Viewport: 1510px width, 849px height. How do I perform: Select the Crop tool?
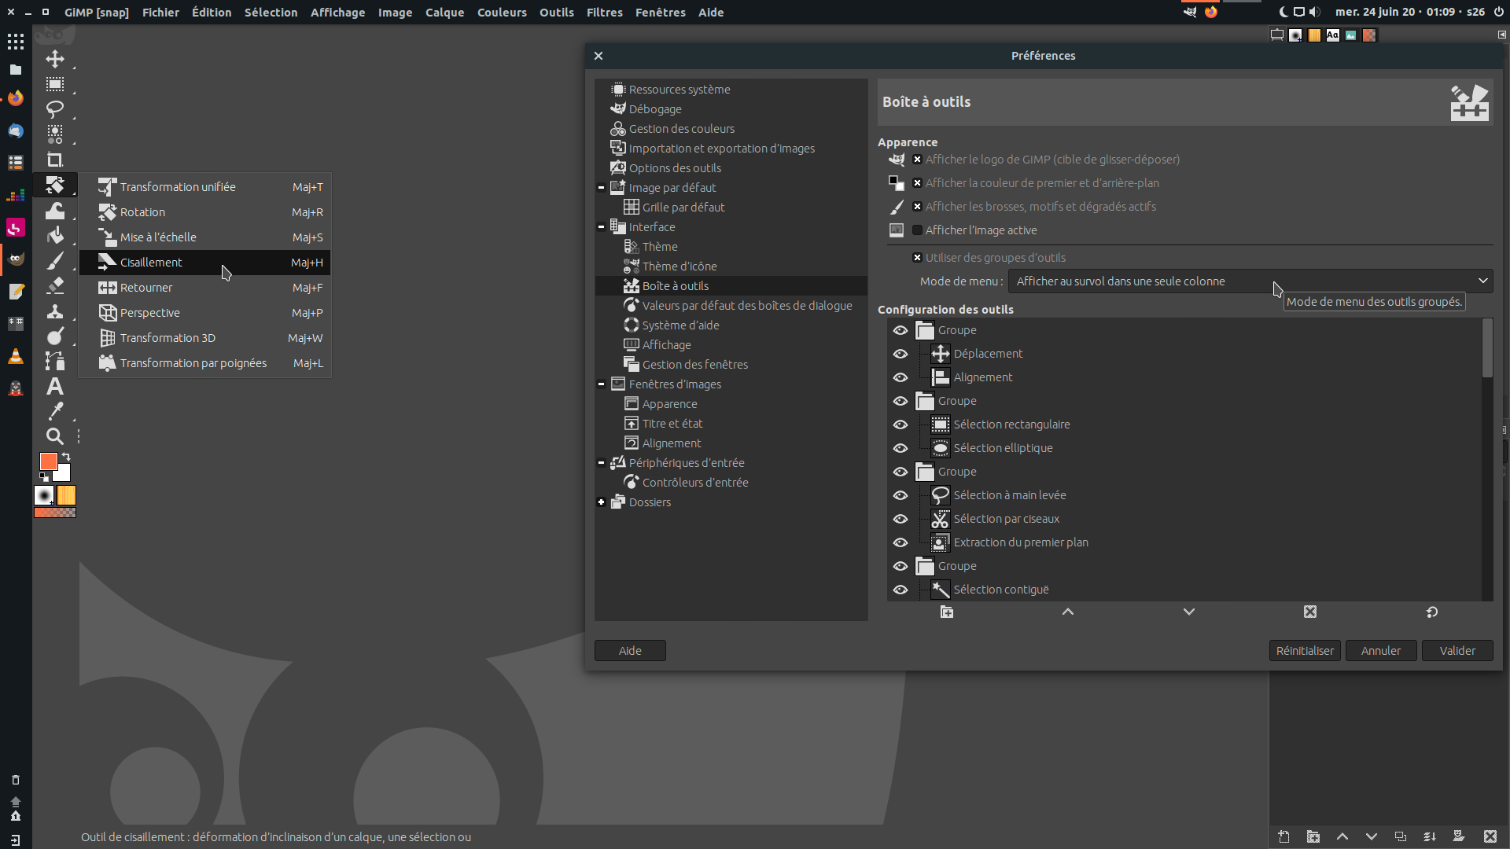(x=54, y=160)
